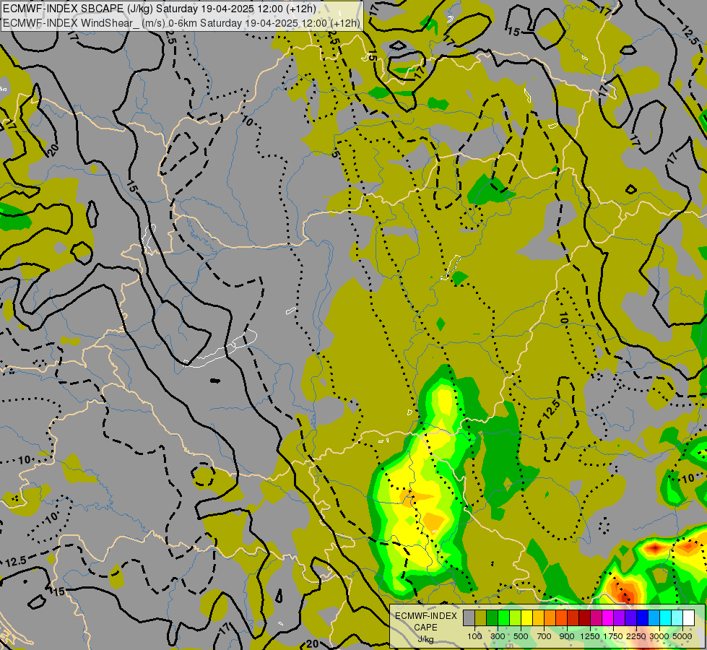The image size is (707, 650).
Task: Click the cyan swatch right of 3000
Action: [x=666, y=618]
